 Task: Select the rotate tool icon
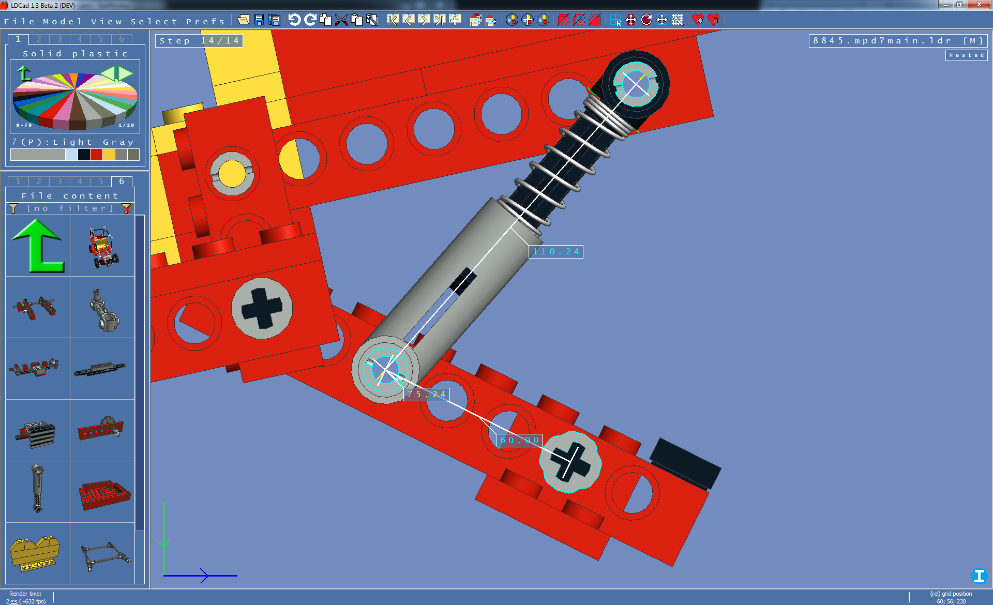coord(646,20)
